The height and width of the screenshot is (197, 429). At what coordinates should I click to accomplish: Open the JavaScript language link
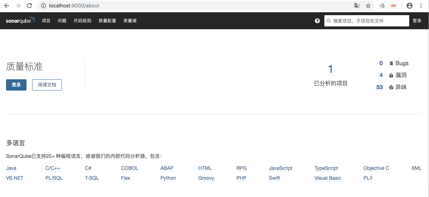[x=281, y=168]
